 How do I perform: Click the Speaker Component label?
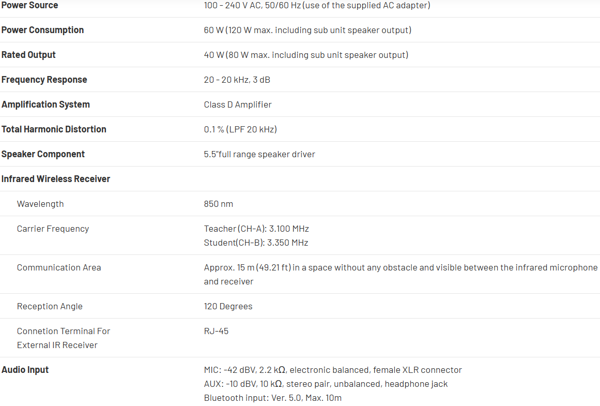click(x=43, y=154)
